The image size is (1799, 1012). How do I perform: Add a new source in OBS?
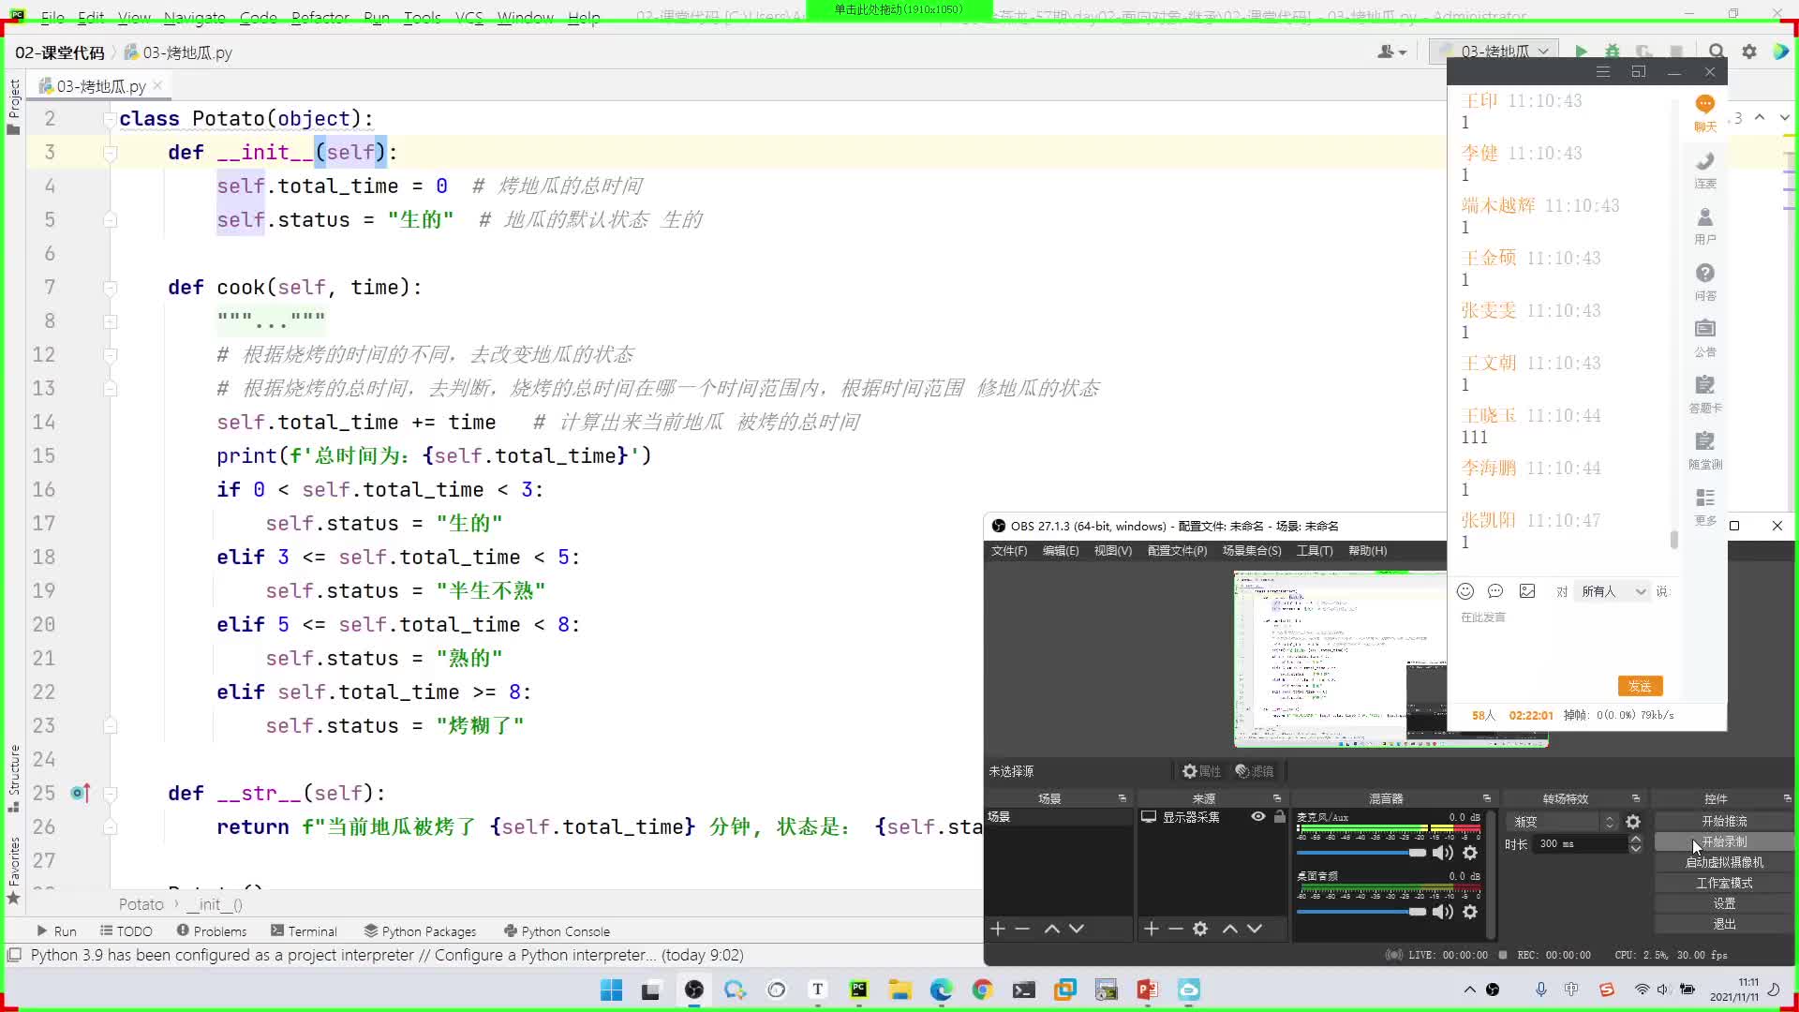[1152, 929]
